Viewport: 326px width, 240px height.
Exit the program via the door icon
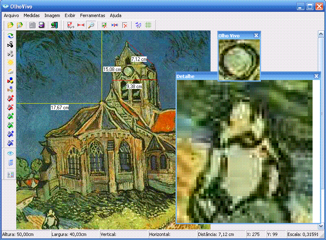[x=54, y=25]
